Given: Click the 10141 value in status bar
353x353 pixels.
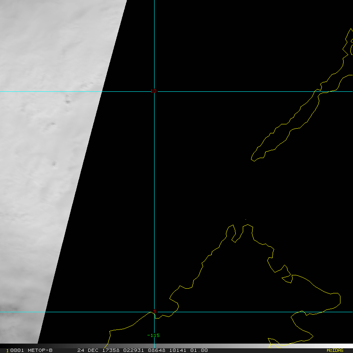Looking at the screenshot, I should (178, 350).
